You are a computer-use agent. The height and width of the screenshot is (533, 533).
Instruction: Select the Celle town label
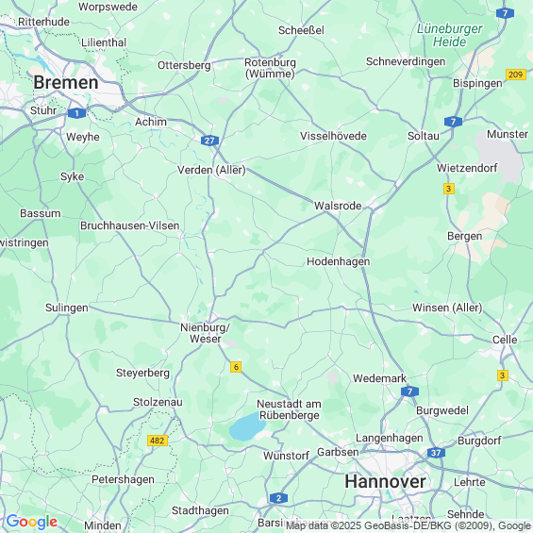(505, 340)
